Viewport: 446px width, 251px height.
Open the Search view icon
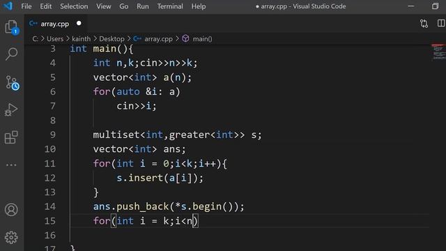coord(11,54)
